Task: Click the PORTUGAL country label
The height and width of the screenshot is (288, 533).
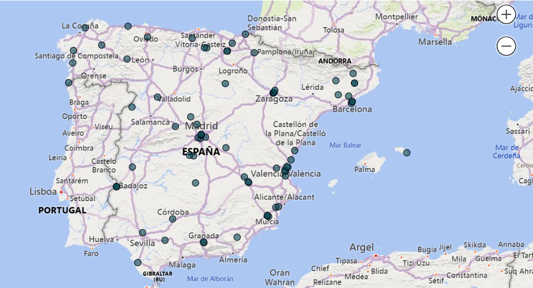Action: coord(62,210)
